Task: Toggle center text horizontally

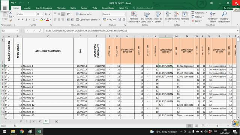Action: point(59,19)
